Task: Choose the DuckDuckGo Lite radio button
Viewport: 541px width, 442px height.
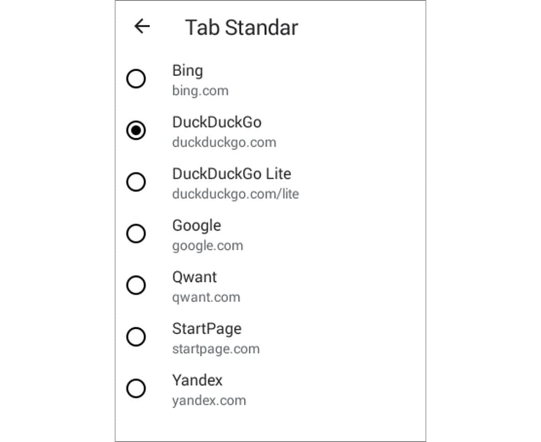Action: [x=136, y=182]
